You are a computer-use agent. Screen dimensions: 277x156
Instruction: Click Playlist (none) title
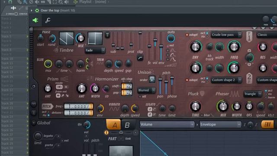93,2
